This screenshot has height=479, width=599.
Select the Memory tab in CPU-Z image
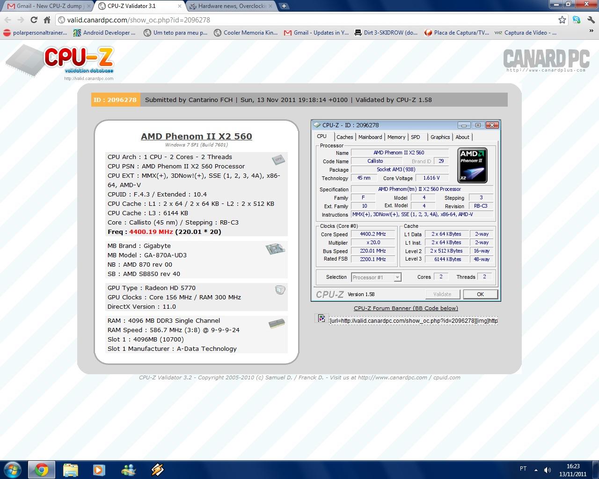[x=396, y=137]
